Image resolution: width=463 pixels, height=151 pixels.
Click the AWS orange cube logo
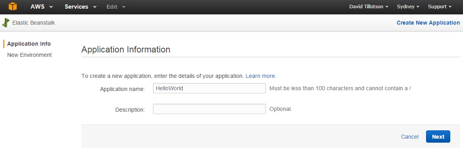(13, 6)
